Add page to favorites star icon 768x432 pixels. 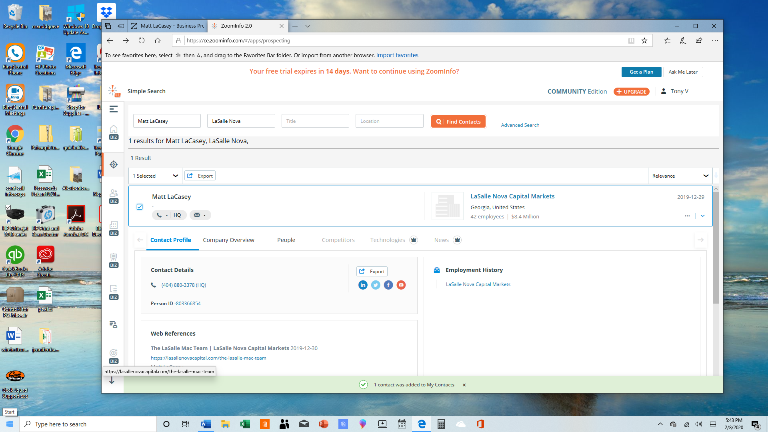[x=644, y=40]
